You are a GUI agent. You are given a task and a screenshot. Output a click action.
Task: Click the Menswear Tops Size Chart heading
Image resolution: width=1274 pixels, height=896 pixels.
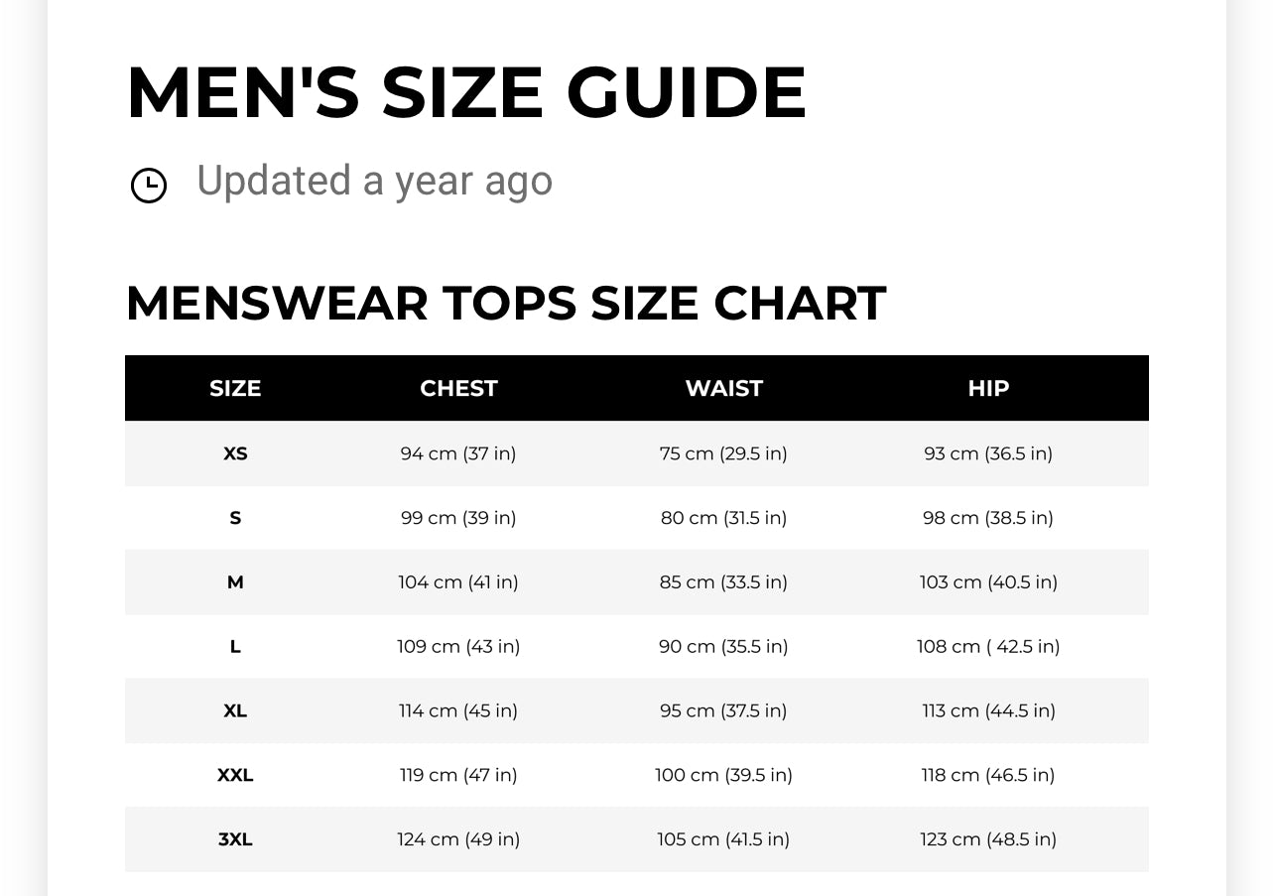point(505,304)
